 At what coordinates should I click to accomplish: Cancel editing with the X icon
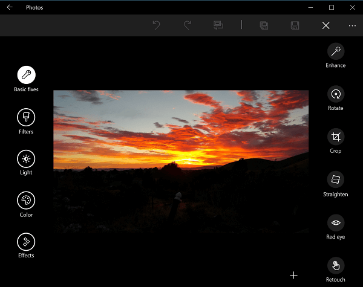[x=325, y=25]
